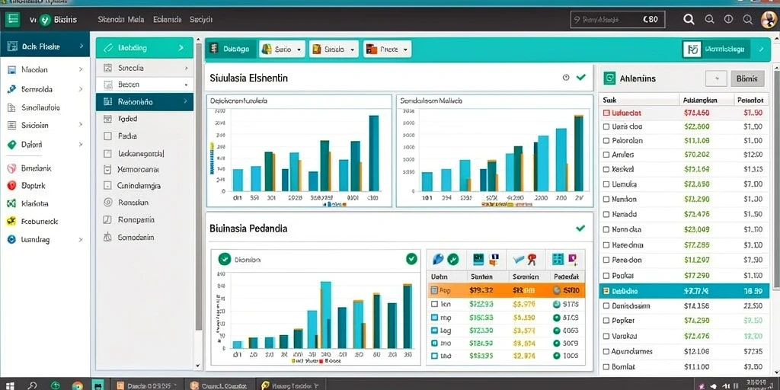Tick the Nemton row checkbox

click(x=606, y=200)
